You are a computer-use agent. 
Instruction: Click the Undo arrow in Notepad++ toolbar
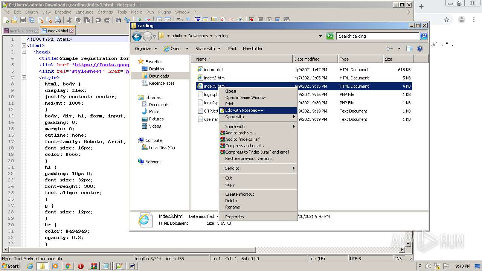pyautogui.click(x=98, y=20)
